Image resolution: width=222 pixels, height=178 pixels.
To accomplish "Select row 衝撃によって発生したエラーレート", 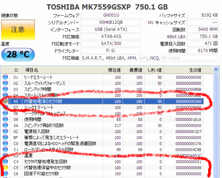I will [x=103, y=137].
